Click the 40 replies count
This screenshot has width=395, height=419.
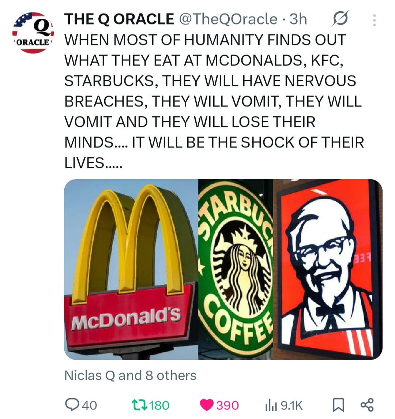coord(90,405)
